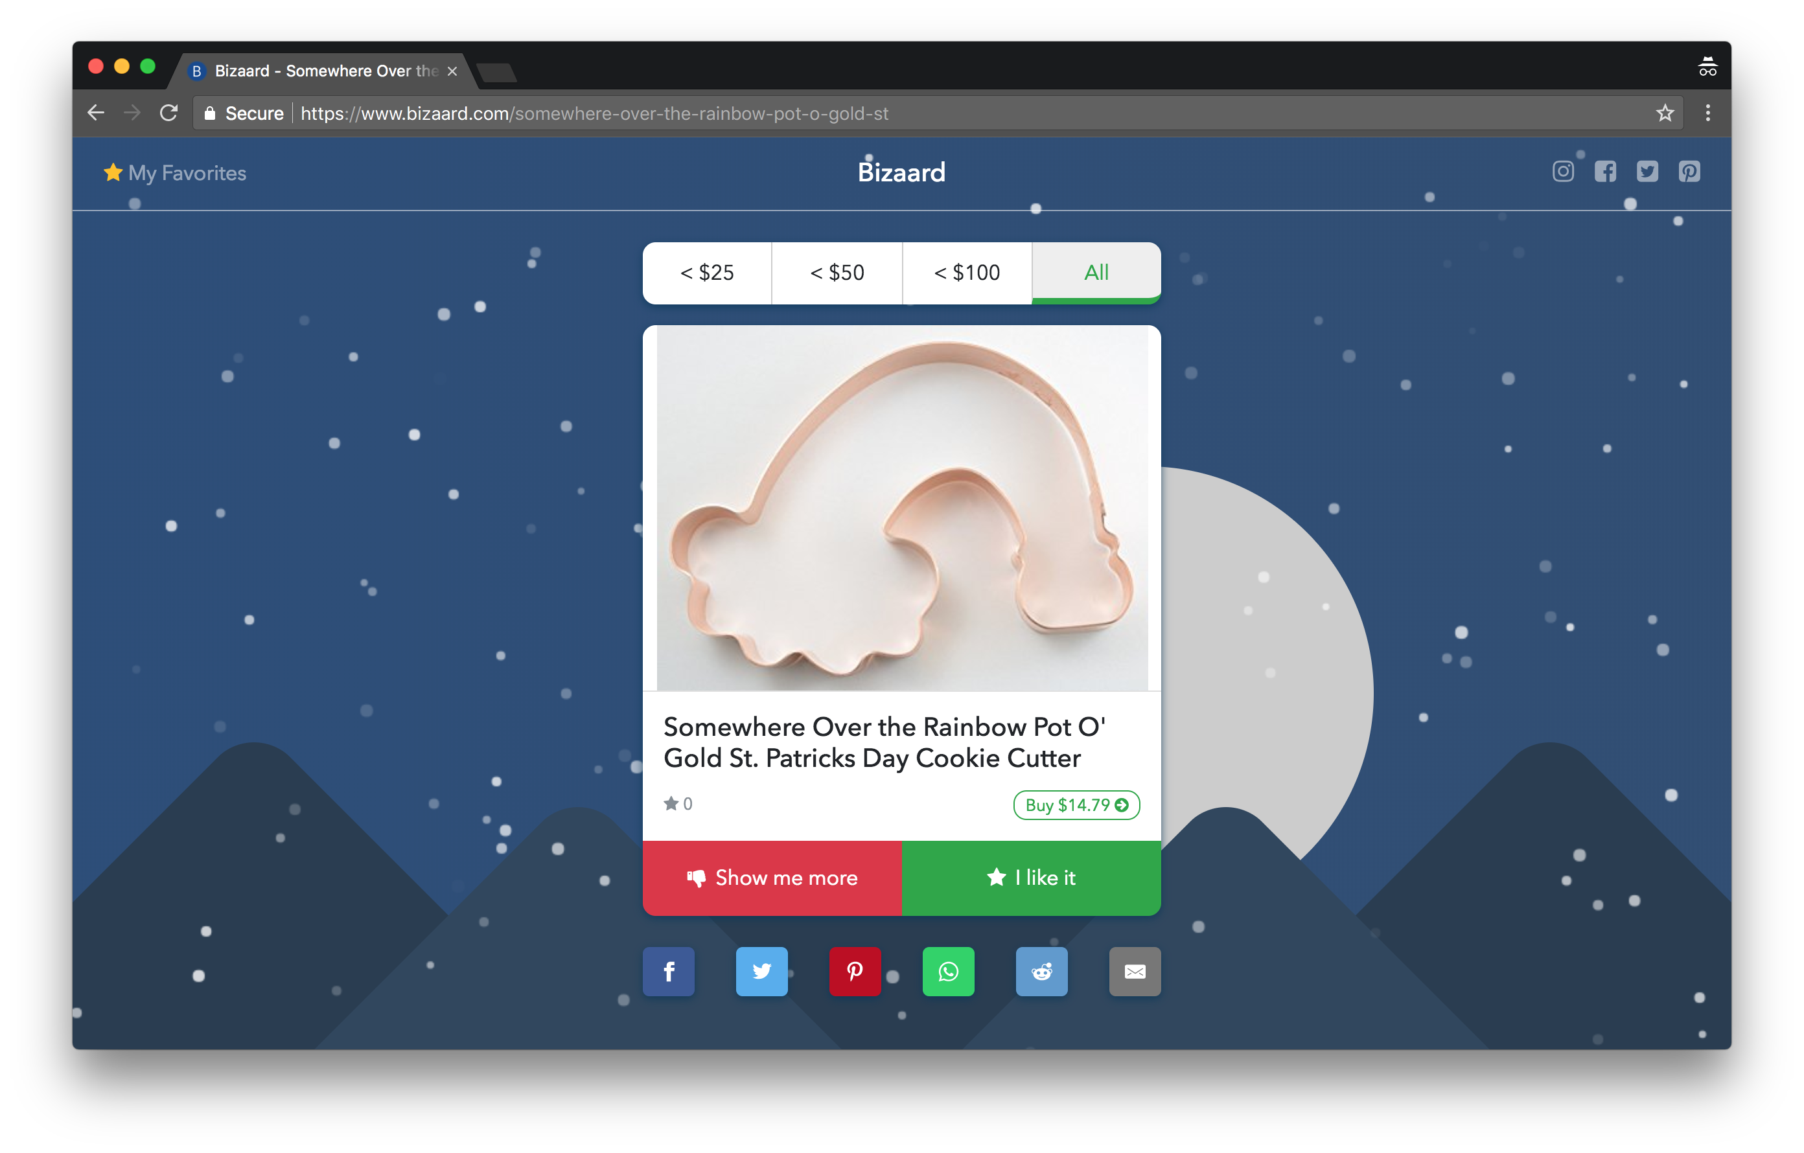Visit the Facebook page from the header icon
The image size is (1804, 1153).
[1604, 172]
